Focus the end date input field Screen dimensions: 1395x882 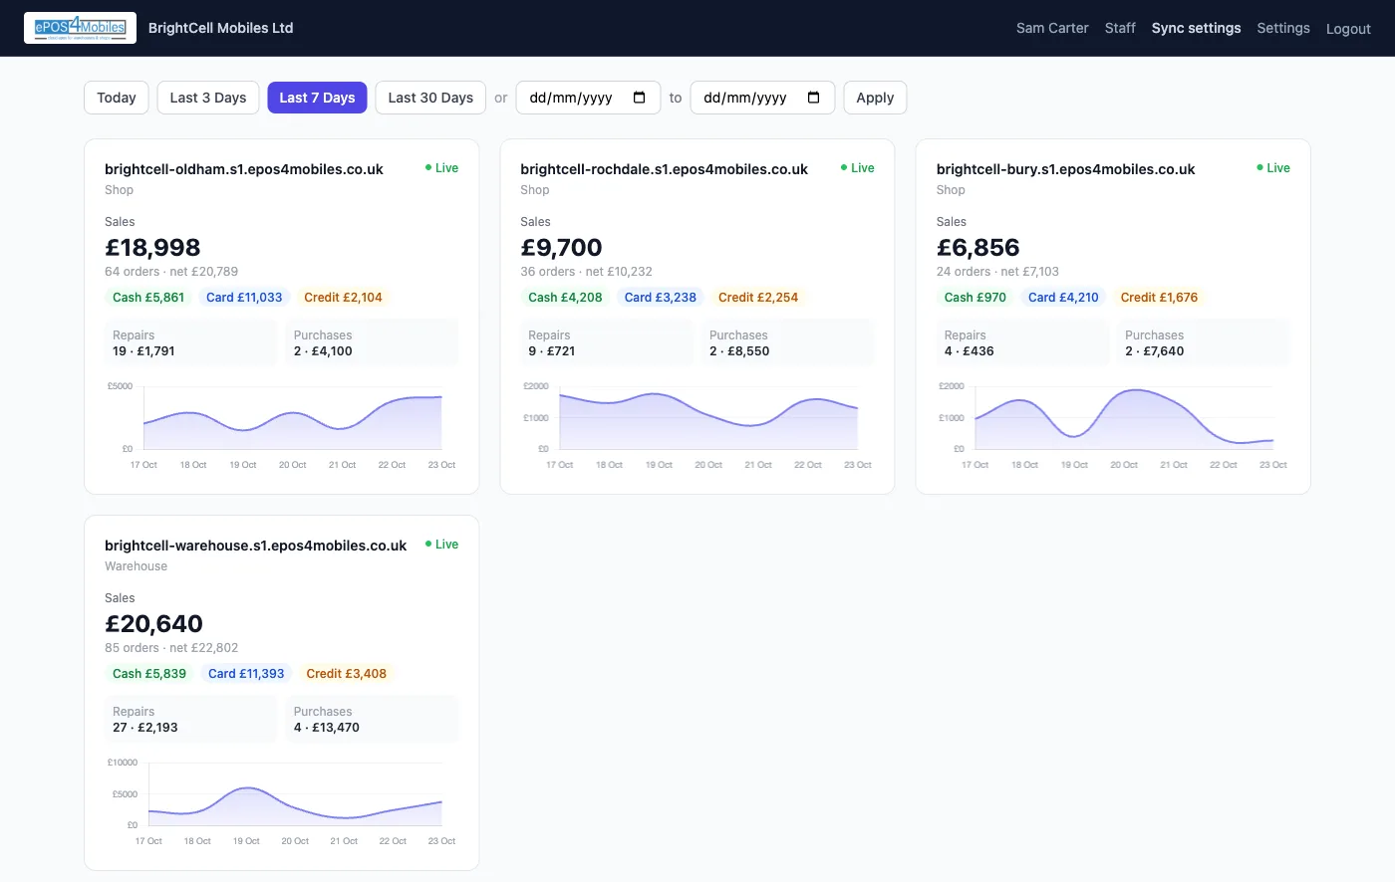[x=762, y=98]
